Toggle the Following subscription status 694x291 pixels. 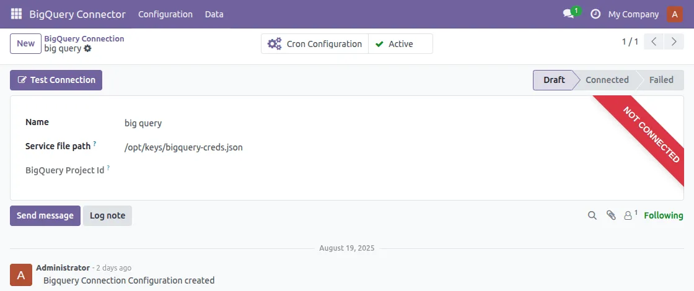click(x=664, y=215)
